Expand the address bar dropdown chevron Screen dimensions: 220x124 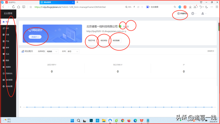coord(142,7)
